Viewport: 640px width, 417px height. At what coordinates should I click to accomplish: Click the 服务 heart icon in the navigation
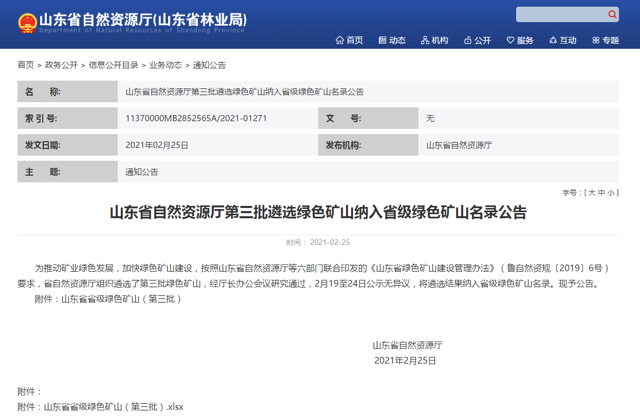510,40
